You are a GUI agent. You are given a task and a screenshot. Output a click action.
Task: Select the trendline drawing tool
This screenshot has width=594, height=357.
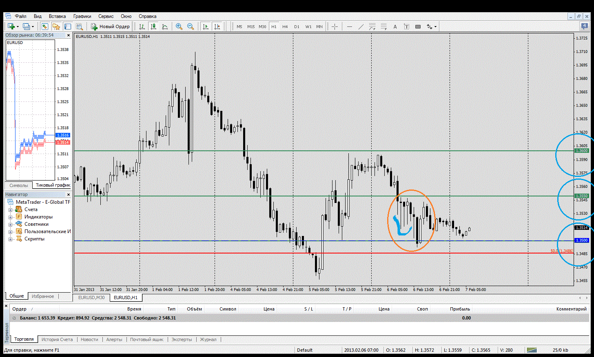(361, 26)
